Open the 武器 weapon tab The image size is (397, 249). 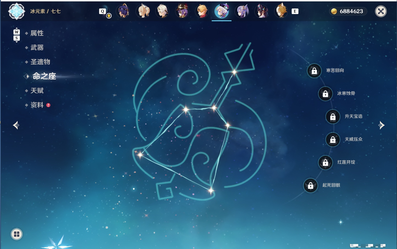(x=37, y=48)
